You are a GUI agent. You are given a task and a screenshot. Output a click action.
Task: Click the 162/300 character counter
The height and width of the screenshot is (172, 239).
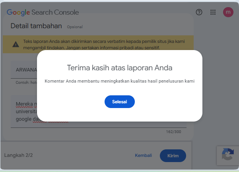(x=173, y=132)
